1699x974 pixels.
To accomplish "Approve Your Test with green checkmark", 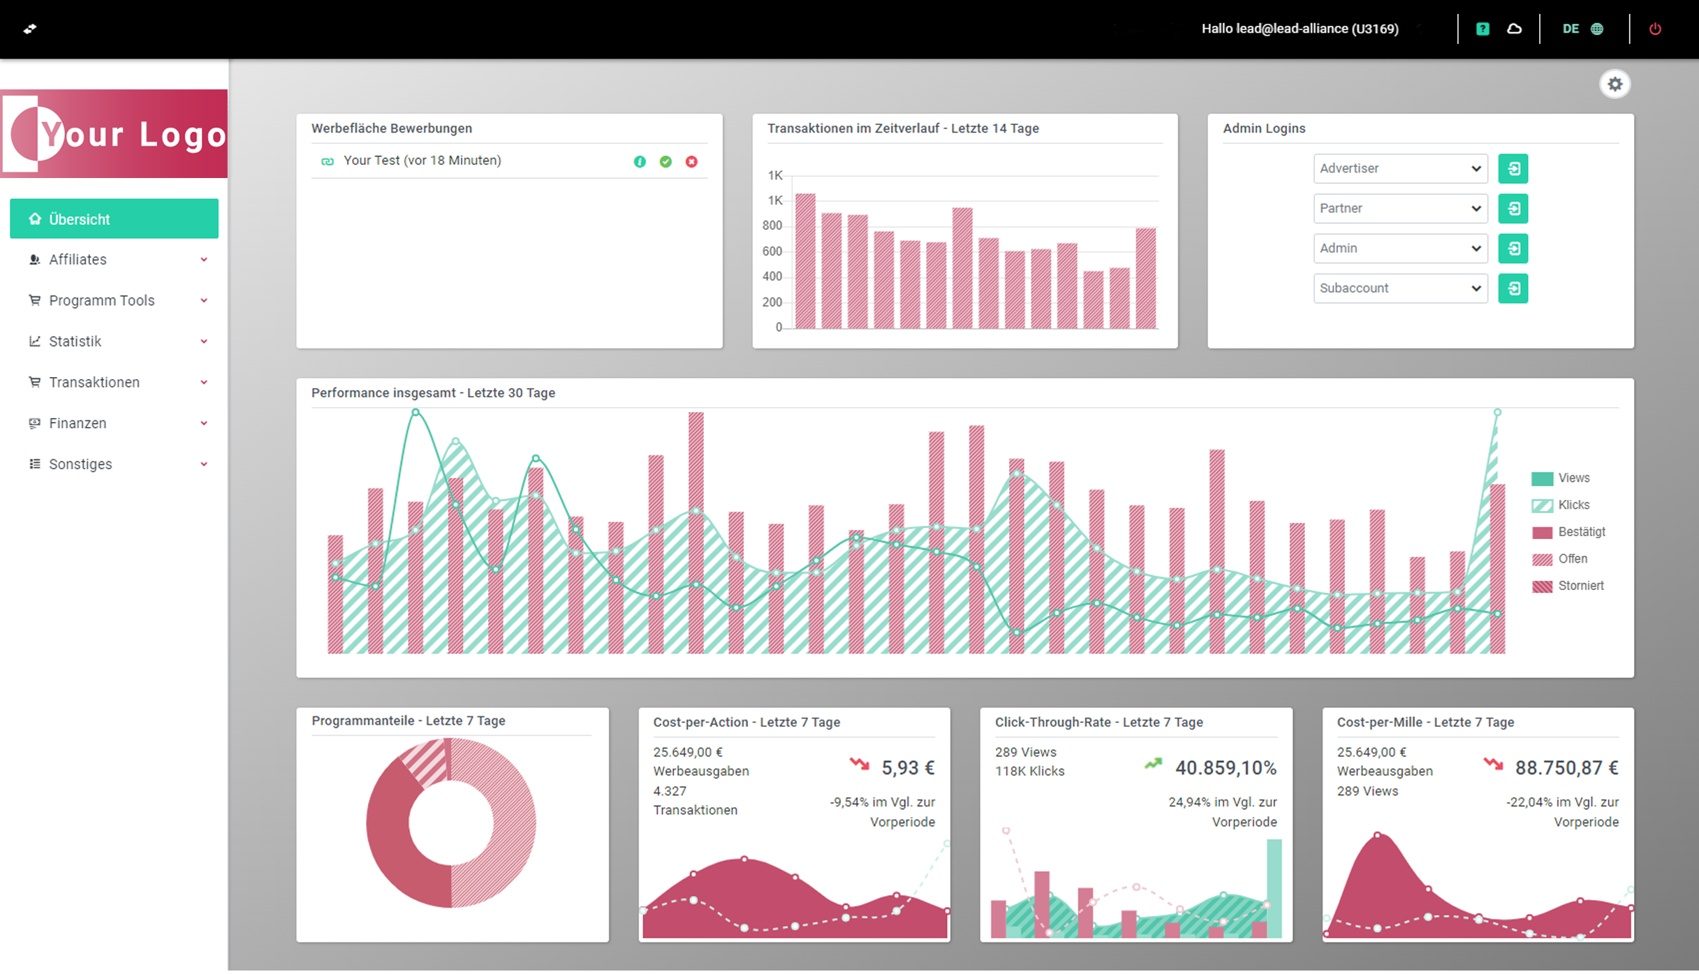I will click(665, 162).
